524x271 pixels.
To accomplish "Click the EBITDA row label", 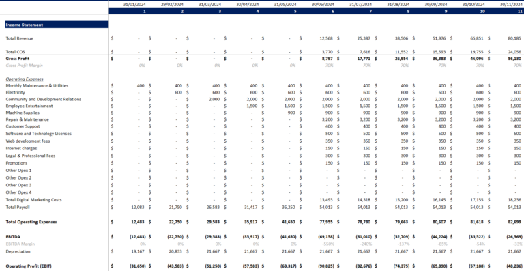I will (x=13, y=237).
